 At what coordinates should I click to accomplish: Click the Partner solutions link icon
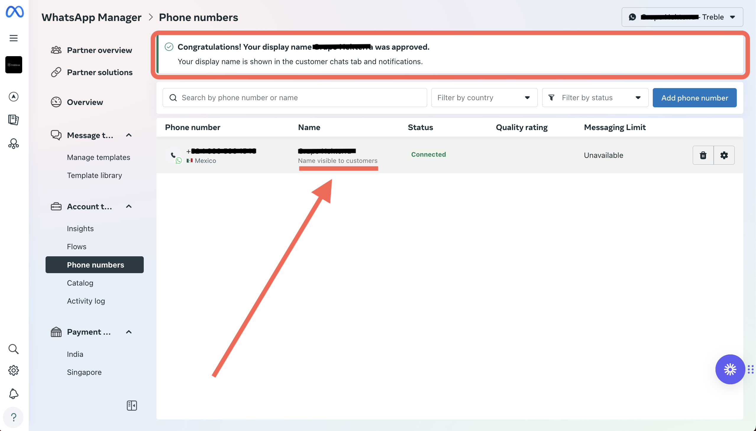[56, 72]
